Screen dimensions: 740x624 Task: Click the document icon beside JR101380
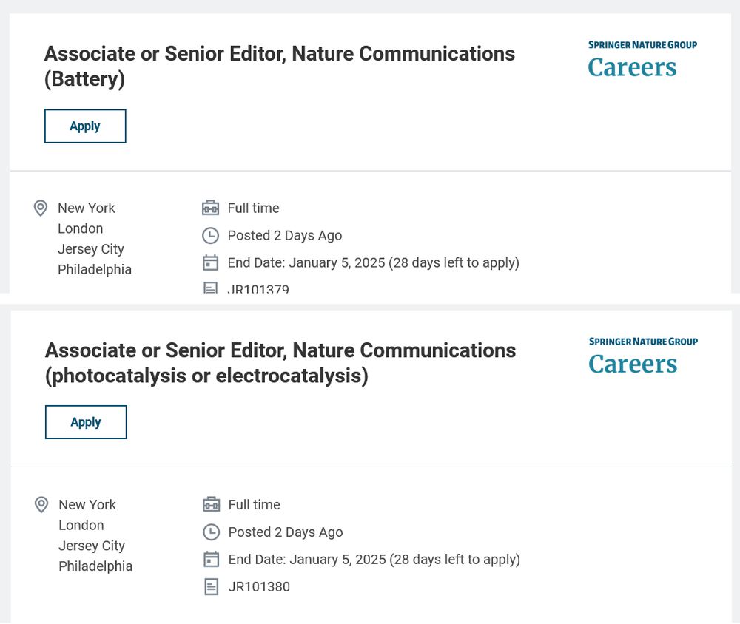212,587
